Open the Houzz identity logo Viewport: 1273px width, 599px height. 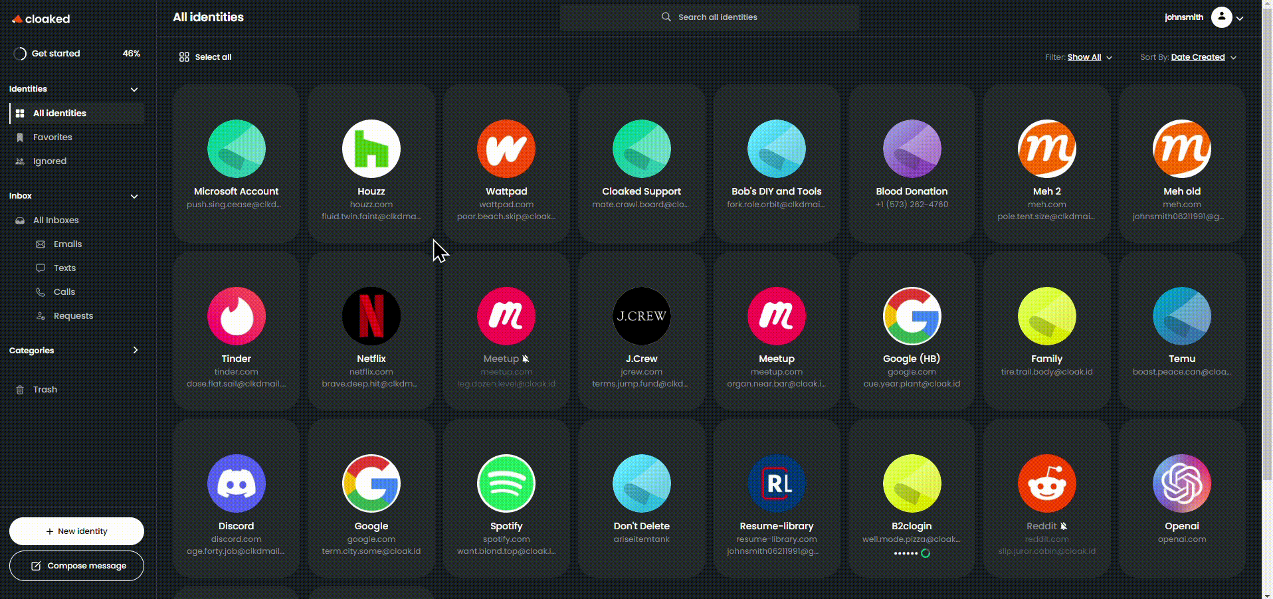point(371,149)
